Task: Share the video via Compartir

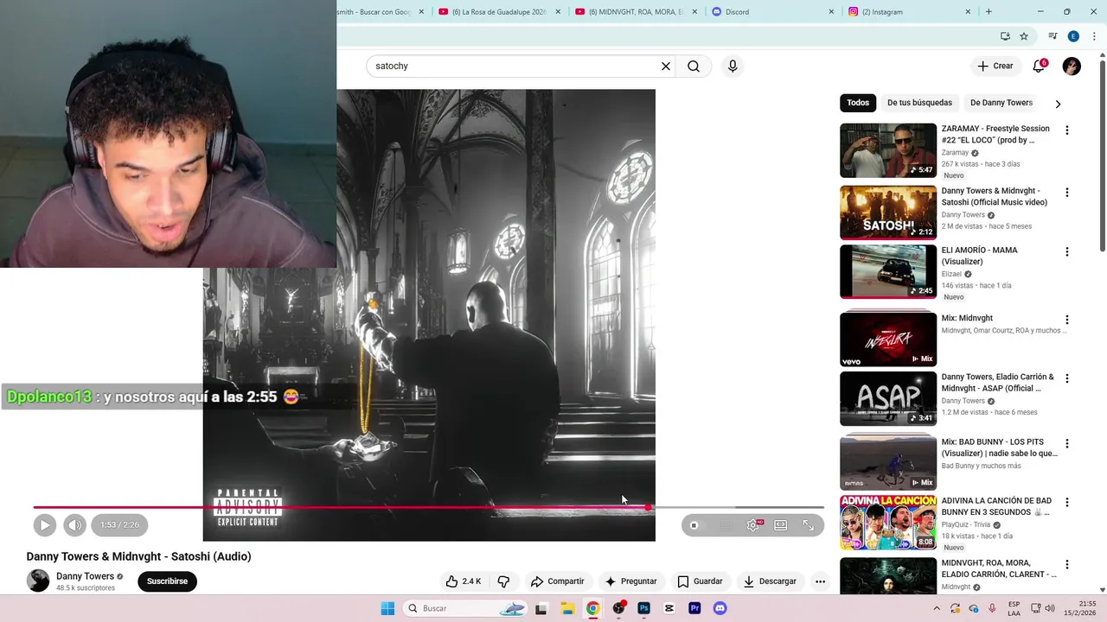Action: click(558, 581)
